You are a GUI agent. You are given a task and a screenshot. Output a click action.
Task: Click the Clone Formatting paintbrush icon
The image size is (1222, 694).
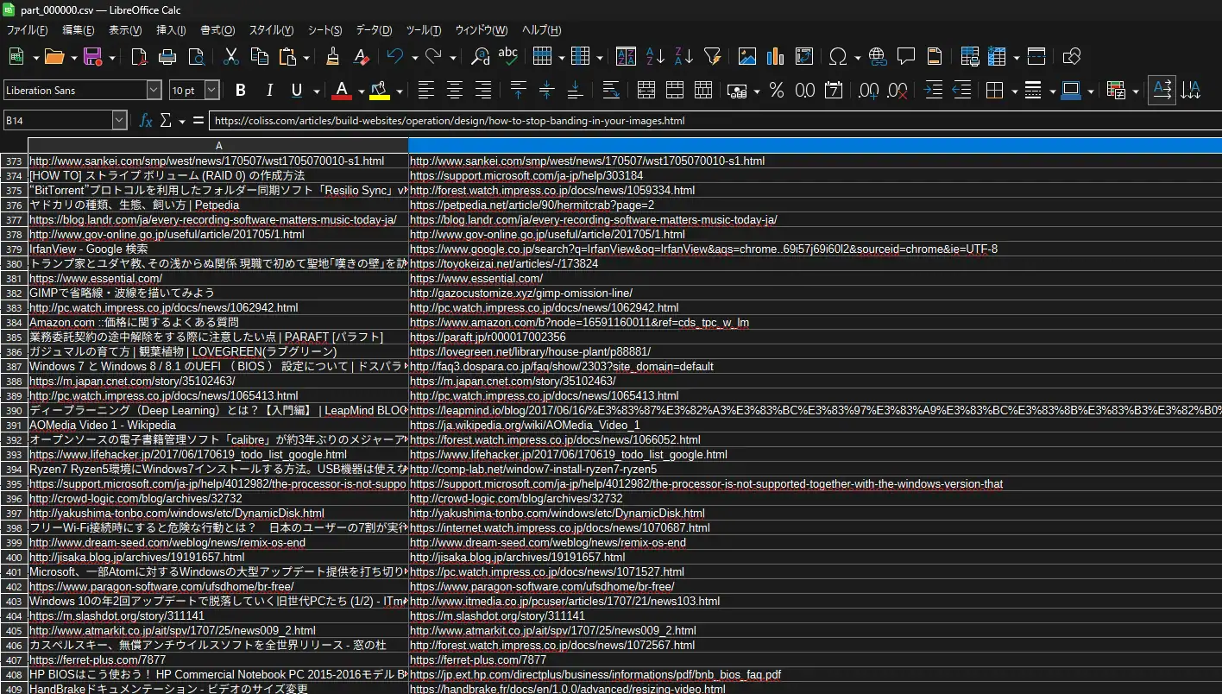tap(333, 57)
